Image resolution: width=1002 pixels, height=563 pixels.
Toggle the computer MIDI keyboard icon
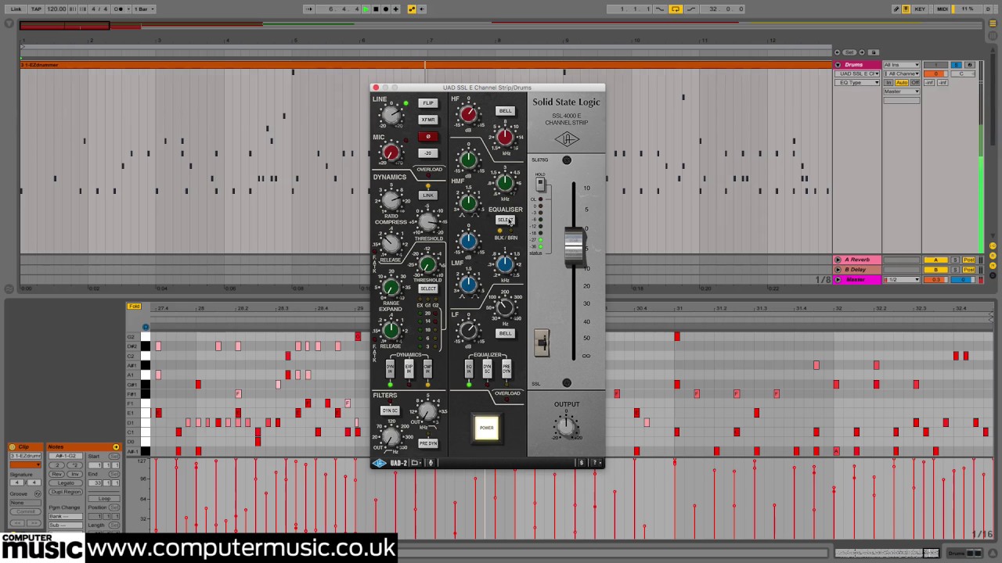(906, 9)
